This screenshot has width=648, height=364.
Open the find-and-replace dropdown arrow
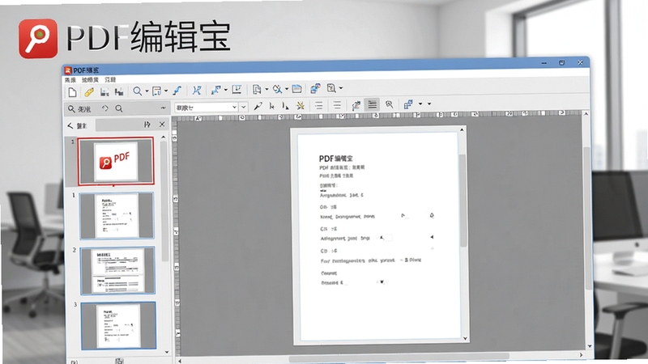[287, 89]
